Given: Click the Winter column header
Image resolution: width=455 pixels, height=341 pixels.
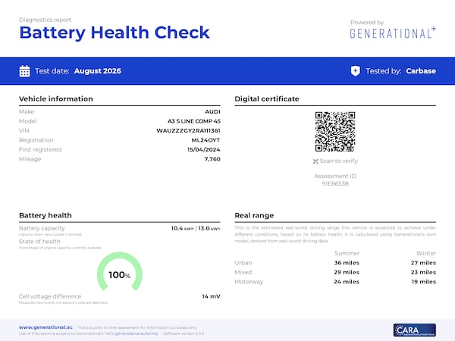Looking at the screenshot, I should pyautogui.click(x=426, y=253).
